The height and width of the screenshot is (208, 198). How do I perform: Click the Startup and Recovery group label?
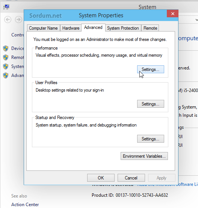click(x=55, y=118)
